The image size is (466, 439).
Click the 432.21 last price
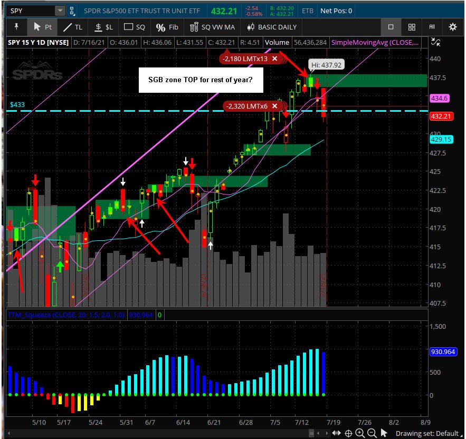pos(224,11)
